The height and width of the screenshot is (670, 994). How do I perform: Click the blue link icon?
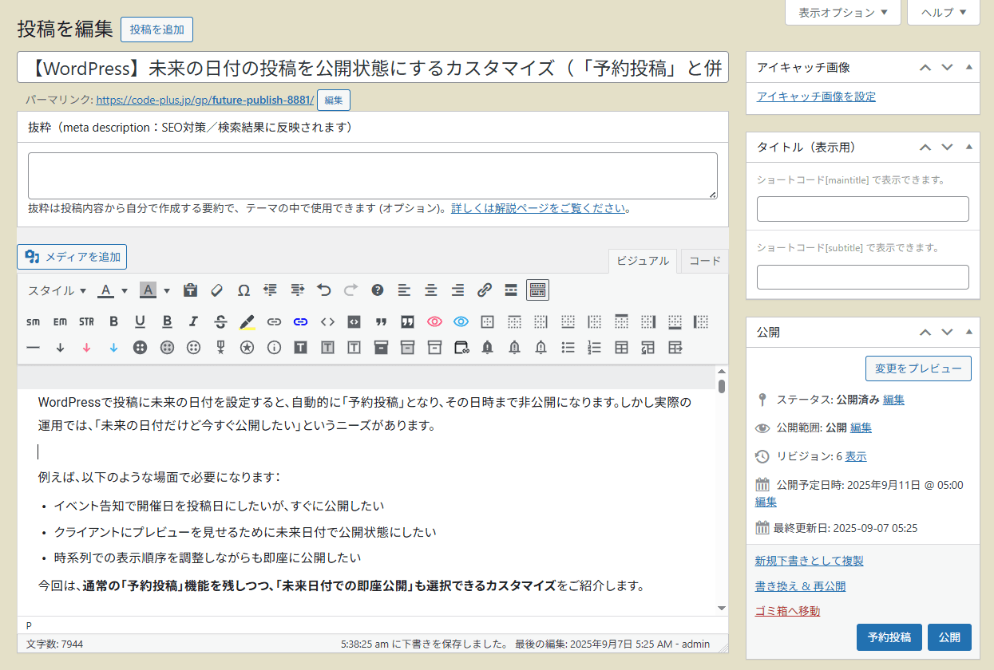[x=300, y=322]
